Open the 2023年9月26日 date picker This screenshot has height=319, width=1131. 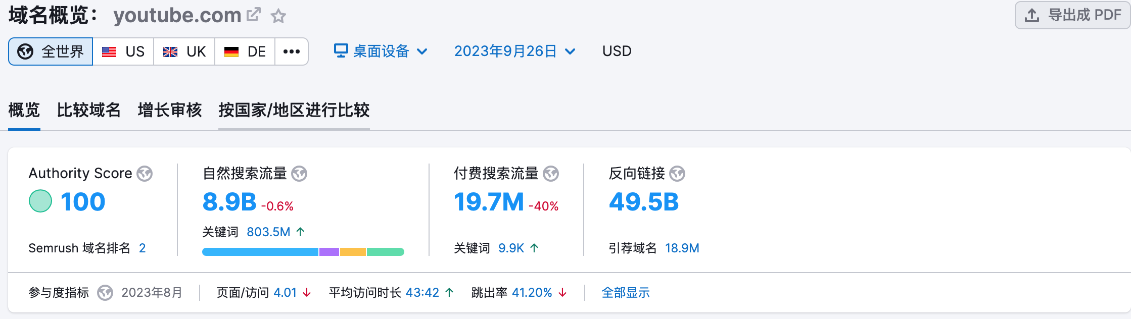point(514,51)
